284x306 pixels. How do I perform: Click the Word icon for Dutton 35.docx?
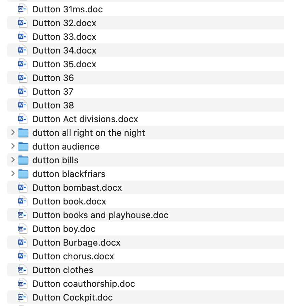pyautogui.click(x=23, y=64)
